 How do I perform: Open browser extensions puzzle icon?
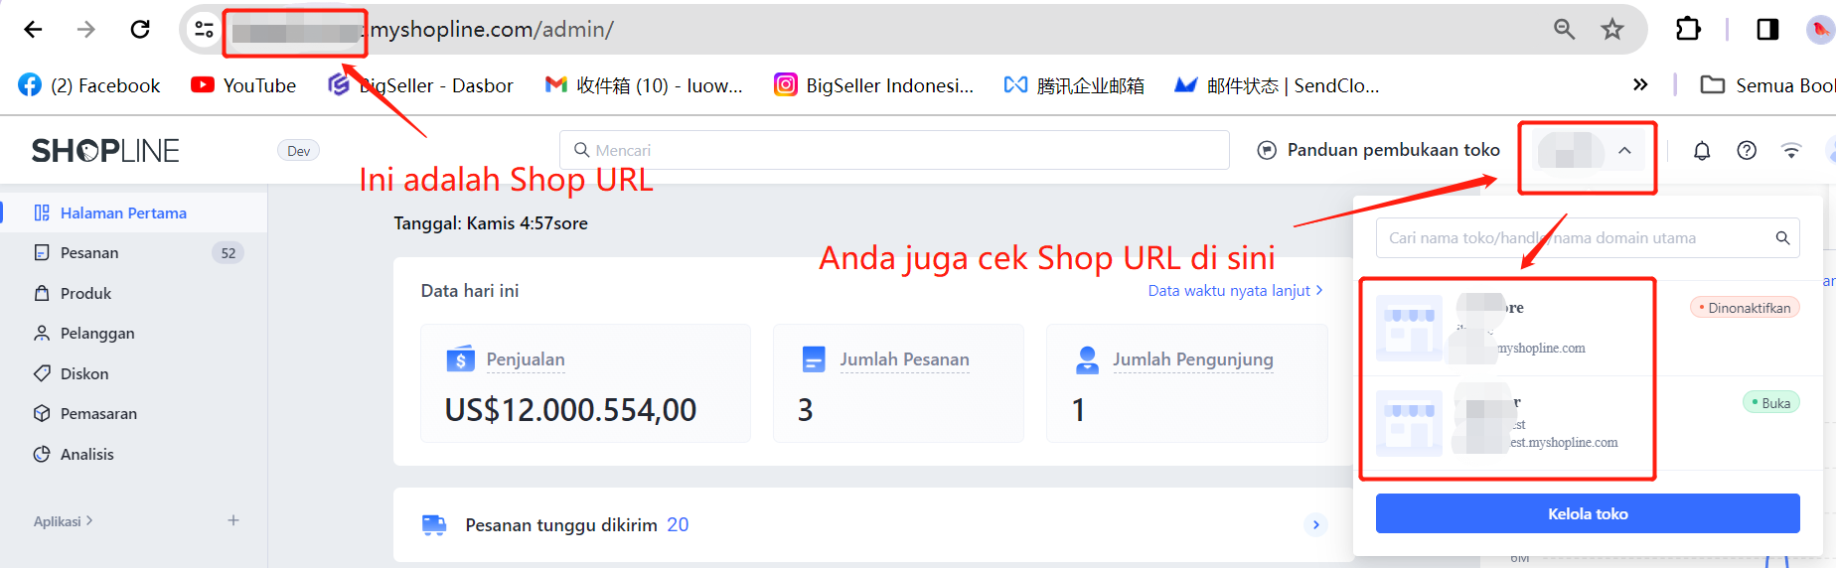point(1688,29)
